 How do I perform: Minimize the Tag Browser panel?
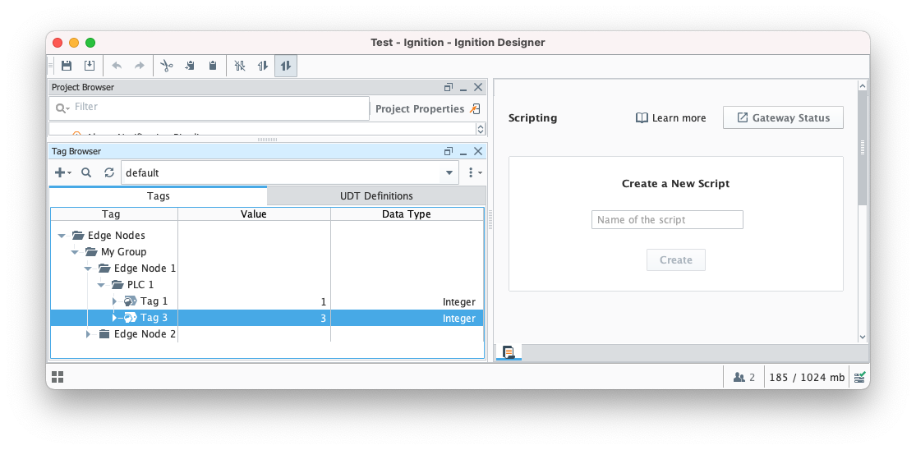463,152
